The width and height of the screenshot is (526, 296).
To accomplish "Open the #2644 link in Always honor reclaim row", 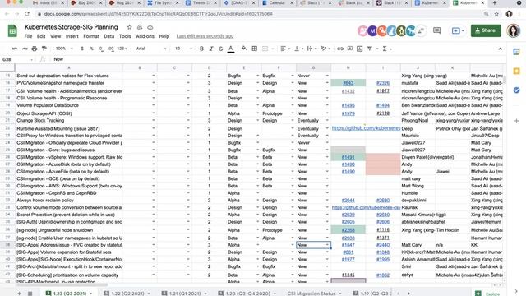I will coord(348,201).
